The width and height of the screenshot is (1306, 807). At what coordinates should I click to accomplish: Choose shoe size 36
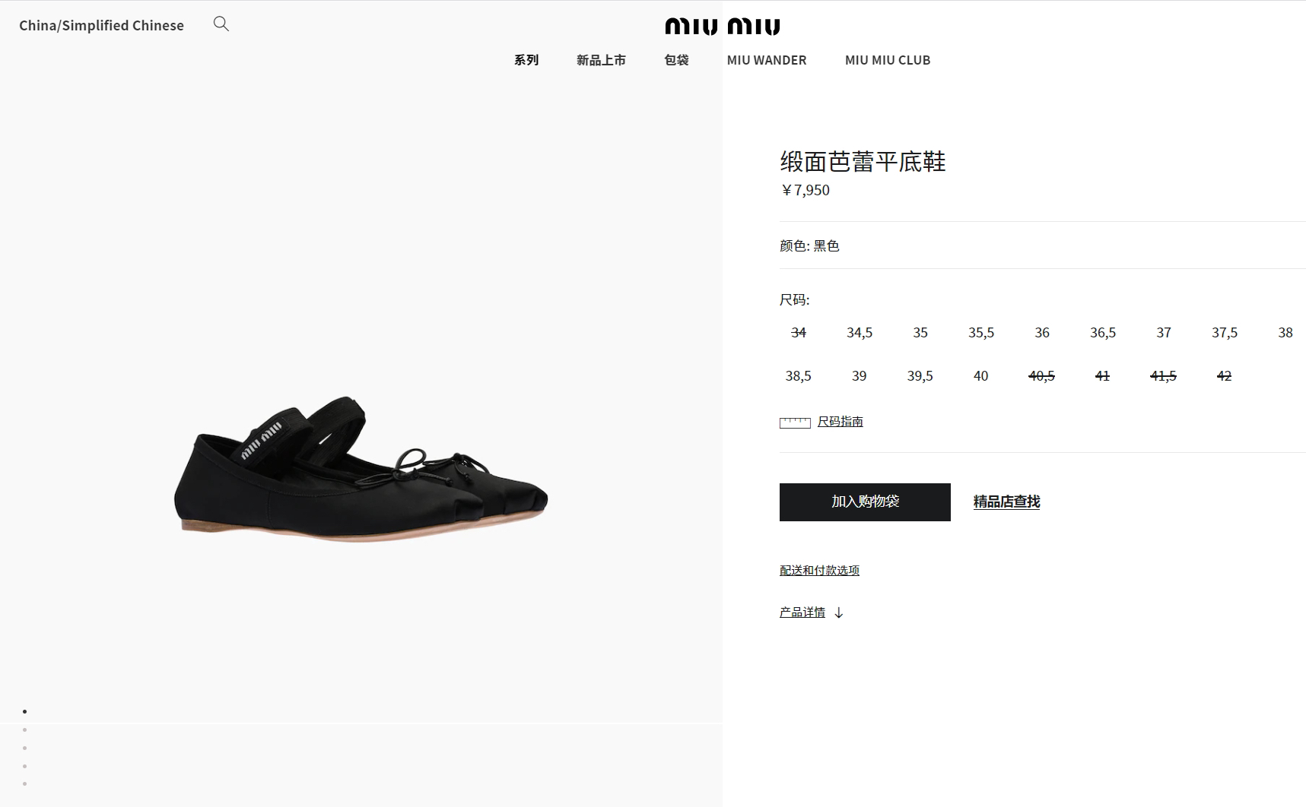point(1041,332)
